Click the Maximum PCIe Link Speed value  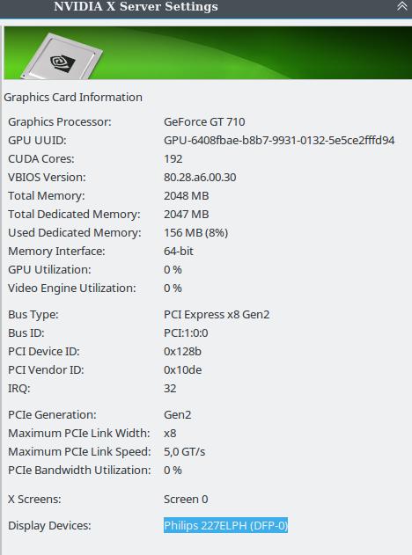(x=184, y=451)
